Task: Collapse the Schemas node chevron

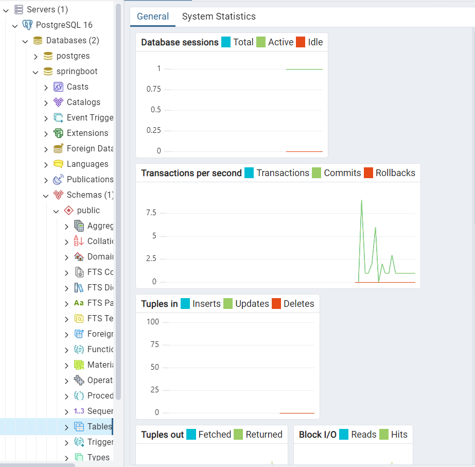Action: point(46,195)
